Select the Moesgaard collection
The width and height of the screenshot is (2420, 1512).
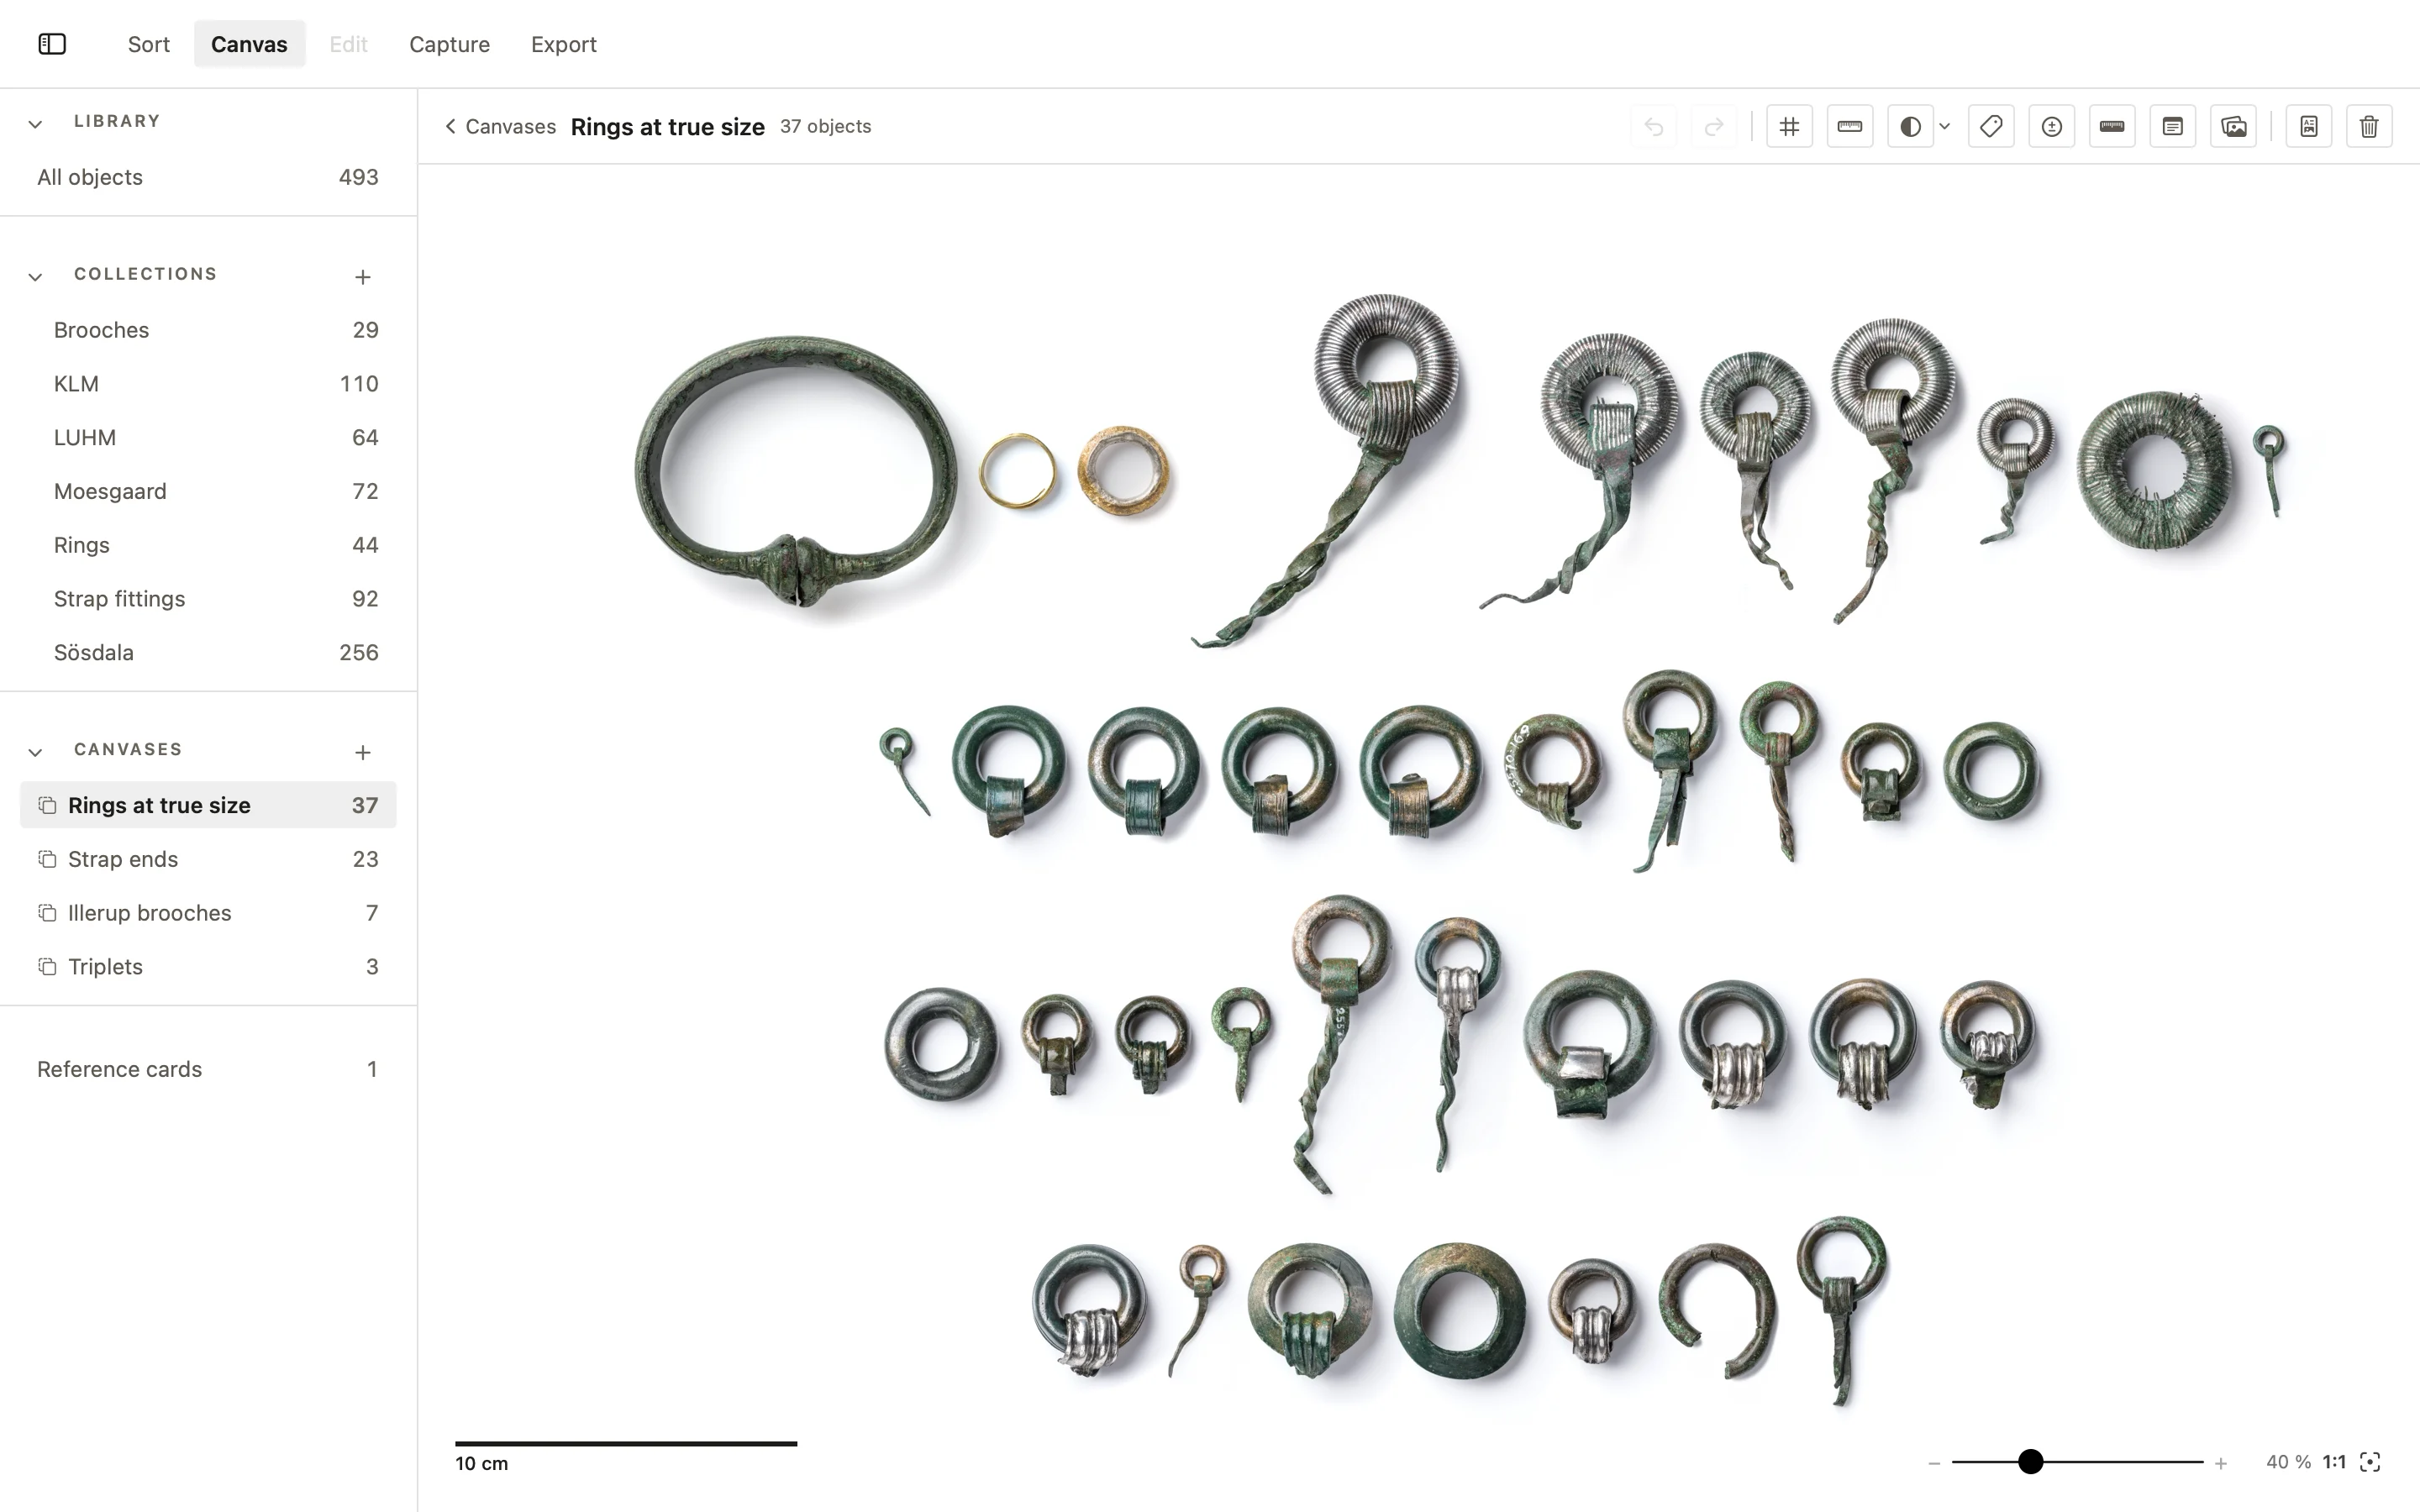point(208,491)
